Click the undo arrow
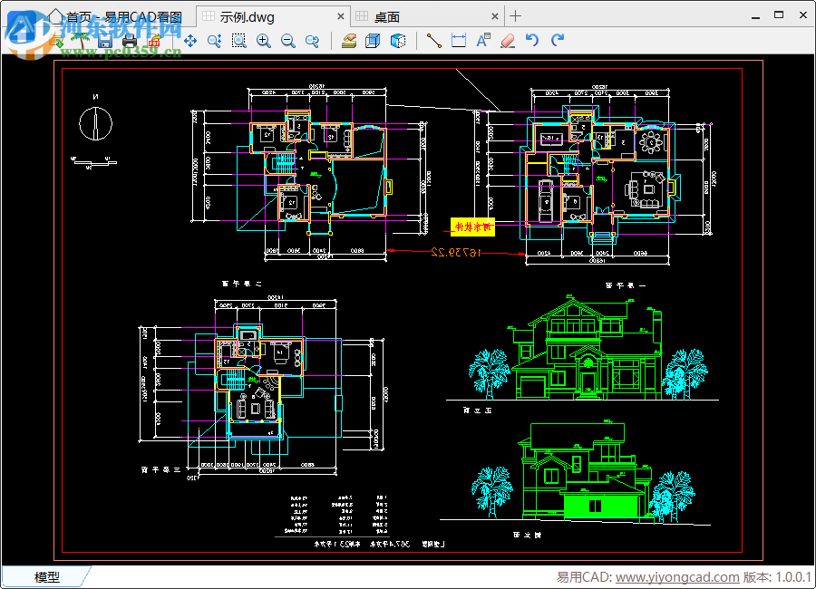 (532, 40)
